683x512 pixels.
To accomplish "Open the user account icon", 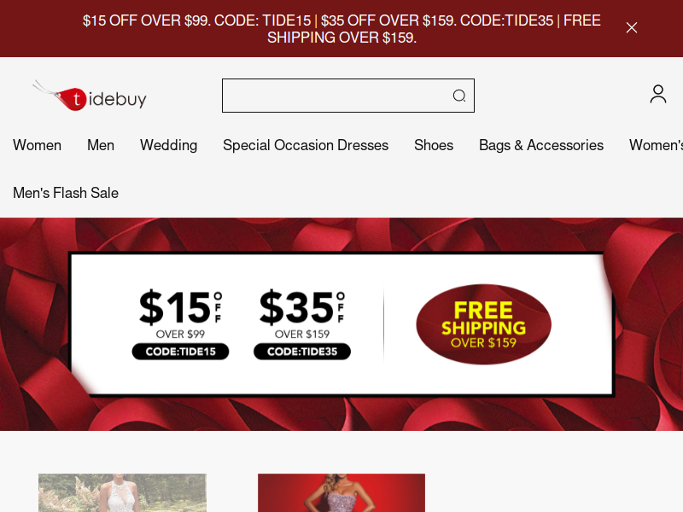I will [x=657, y=94].
